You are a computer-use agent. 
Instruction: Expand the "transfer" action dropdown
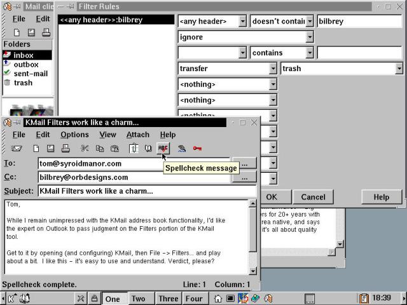coord(273,69)
